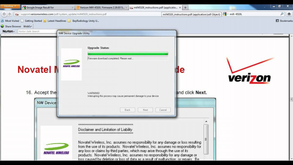The image size is (293, 165).
Task: Open the Google search engine dropdown
Action: 226,14
